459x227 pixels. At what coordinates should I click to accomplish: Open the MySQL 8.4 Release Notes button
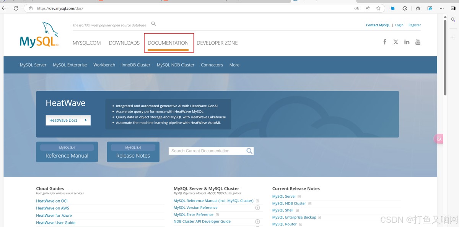[x=133, y=152]
